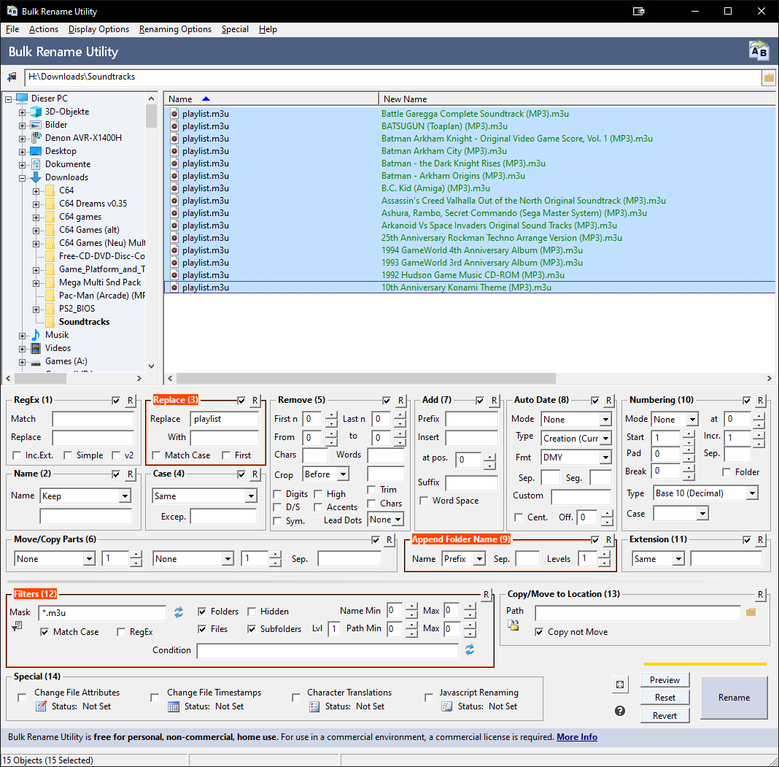Click the filter options icon below Mask label
The image size is (779, 767).
(x=16, y=626)
